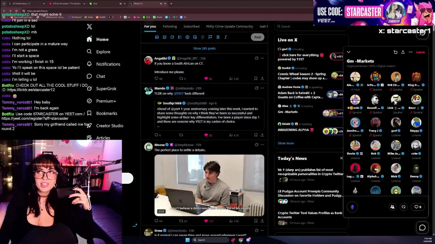Open emoji picker in composer
This screenshot has height=244, width=435.
tap(187, 37)
